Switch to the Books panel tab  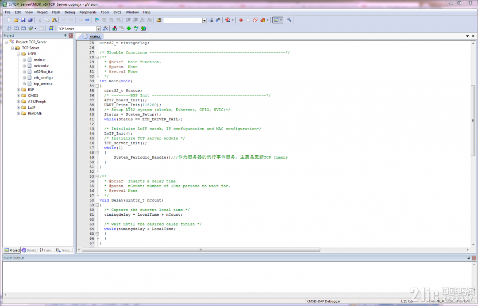[x=29, y=250]
